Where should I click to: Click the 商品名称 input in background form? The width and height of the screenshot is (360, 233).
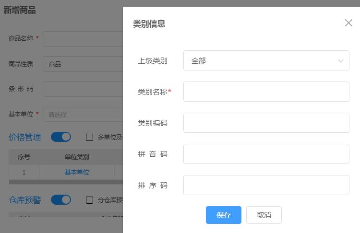[83, 39]
